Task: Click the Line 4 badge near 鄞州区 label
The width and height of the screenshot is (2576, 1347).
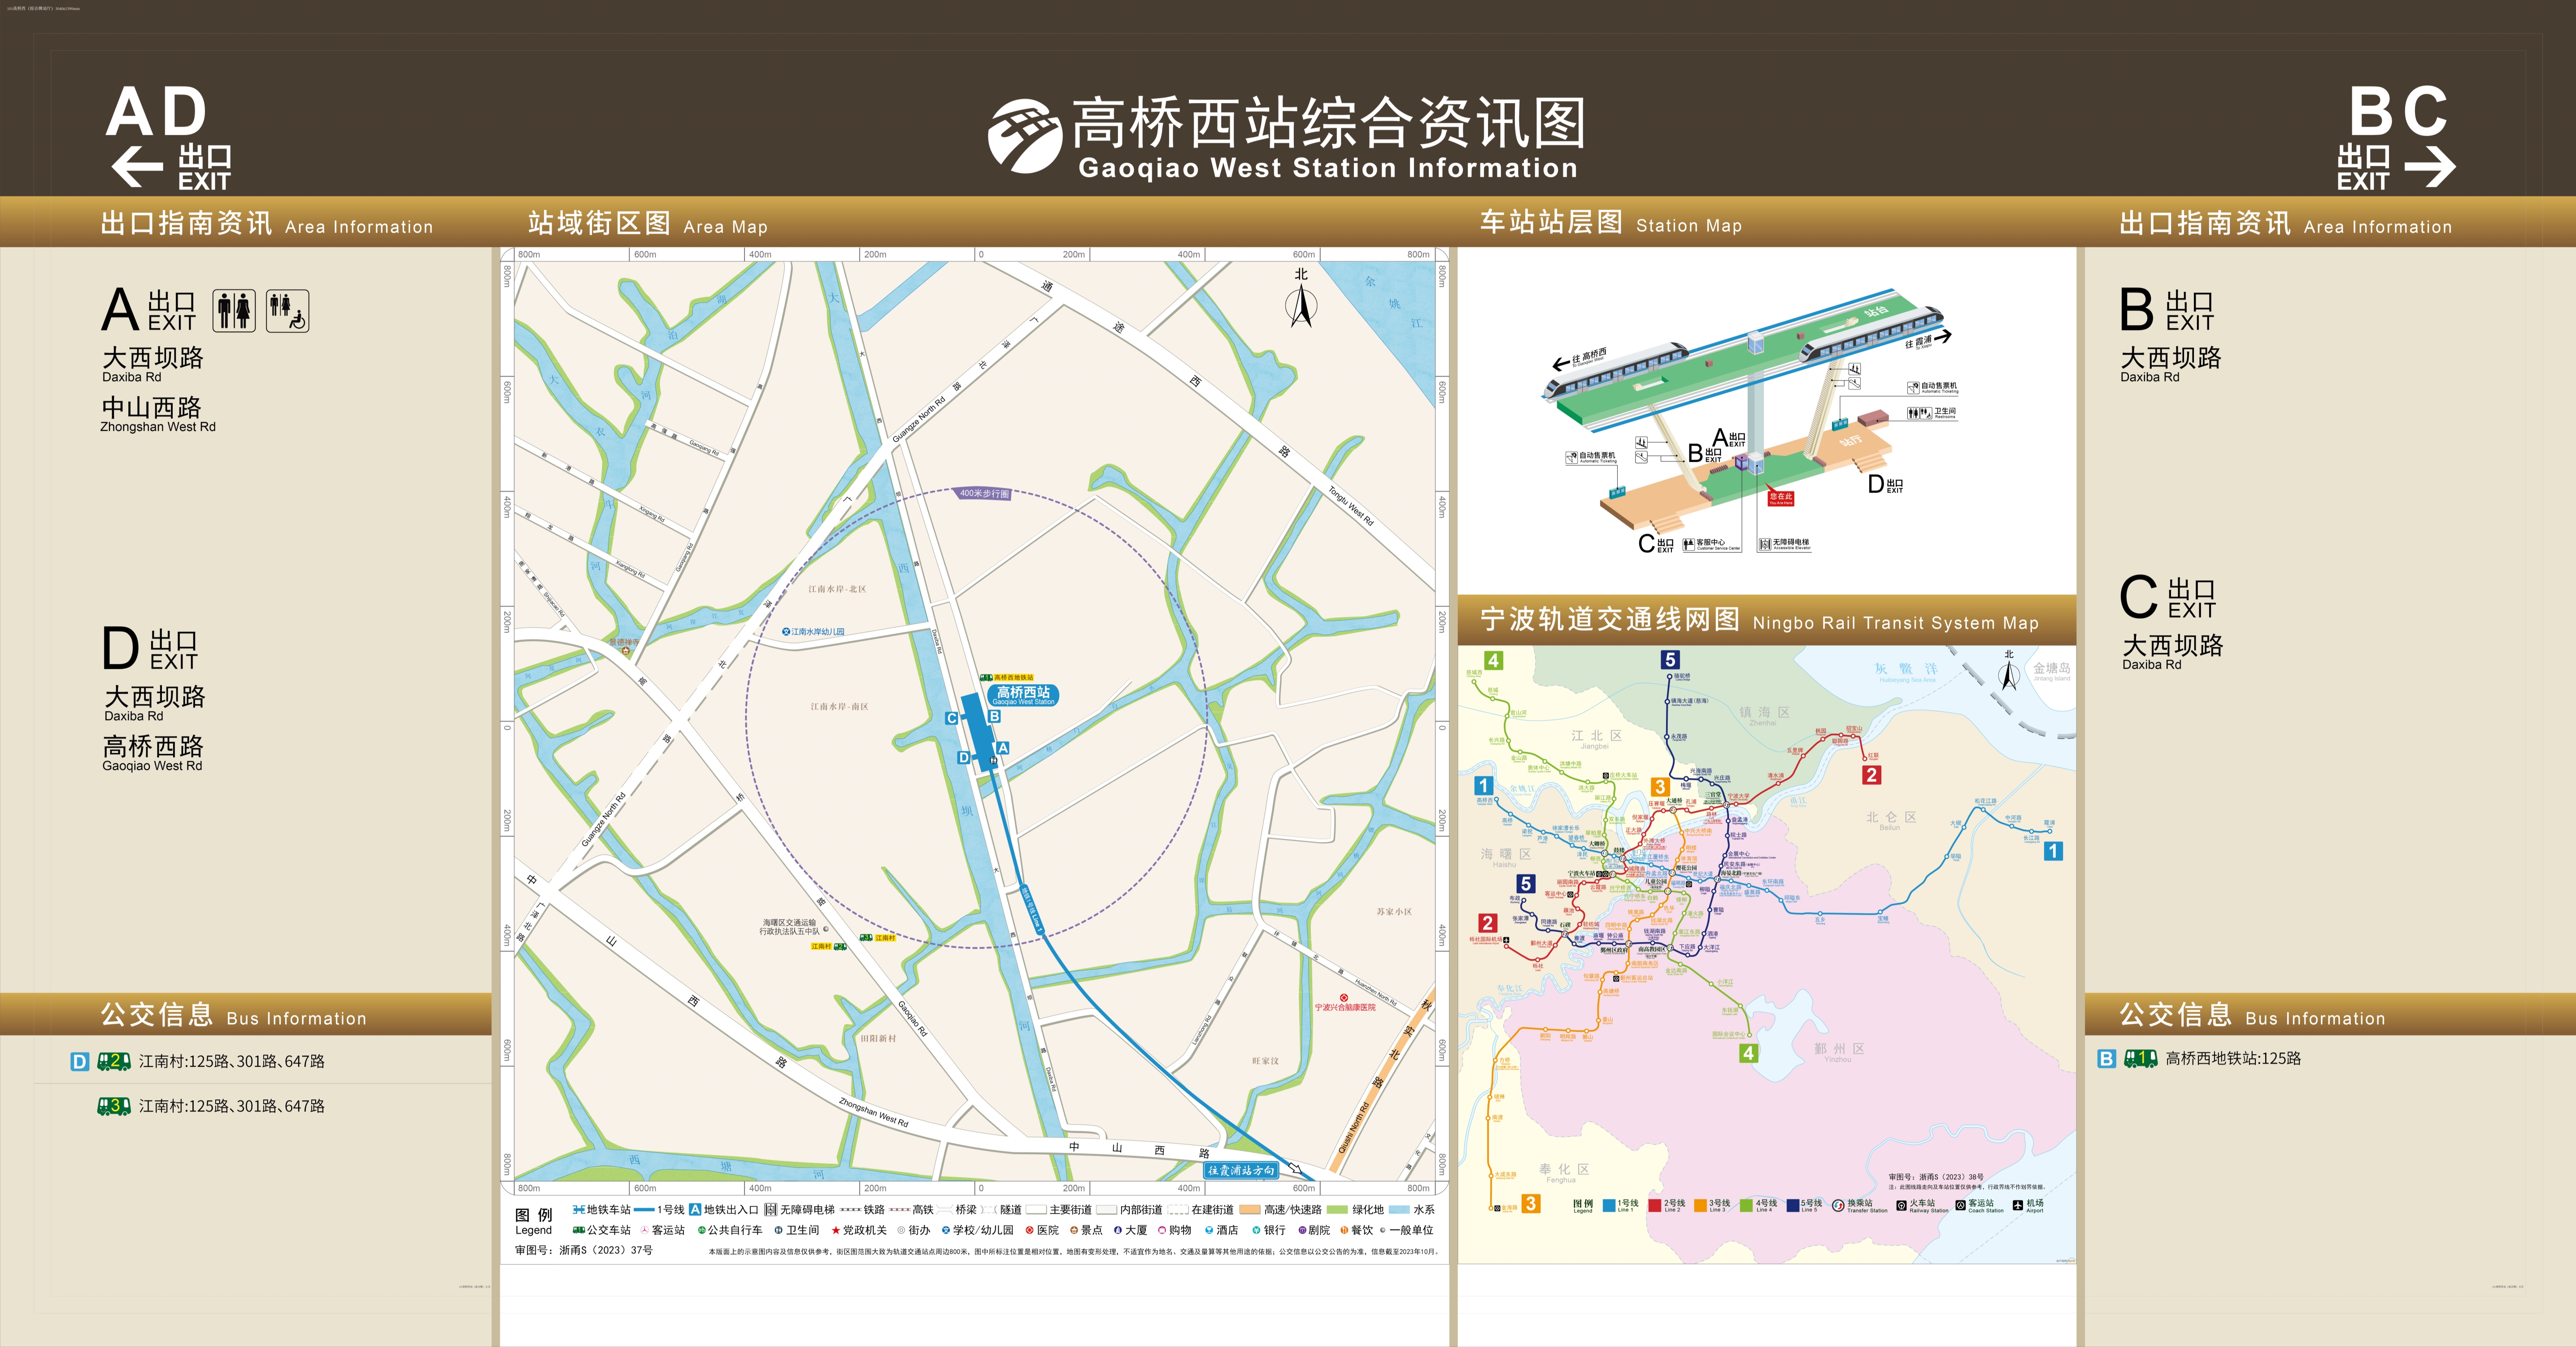Action: pyautogui.click(x=1748, y=1053)
